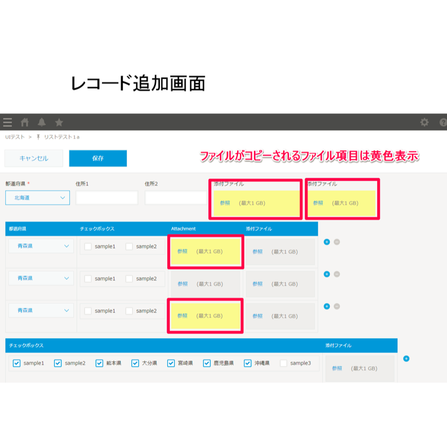Uncheck the 宮崎県 checkbox
This screenshot has width=447, height=447.
[171, 363]
